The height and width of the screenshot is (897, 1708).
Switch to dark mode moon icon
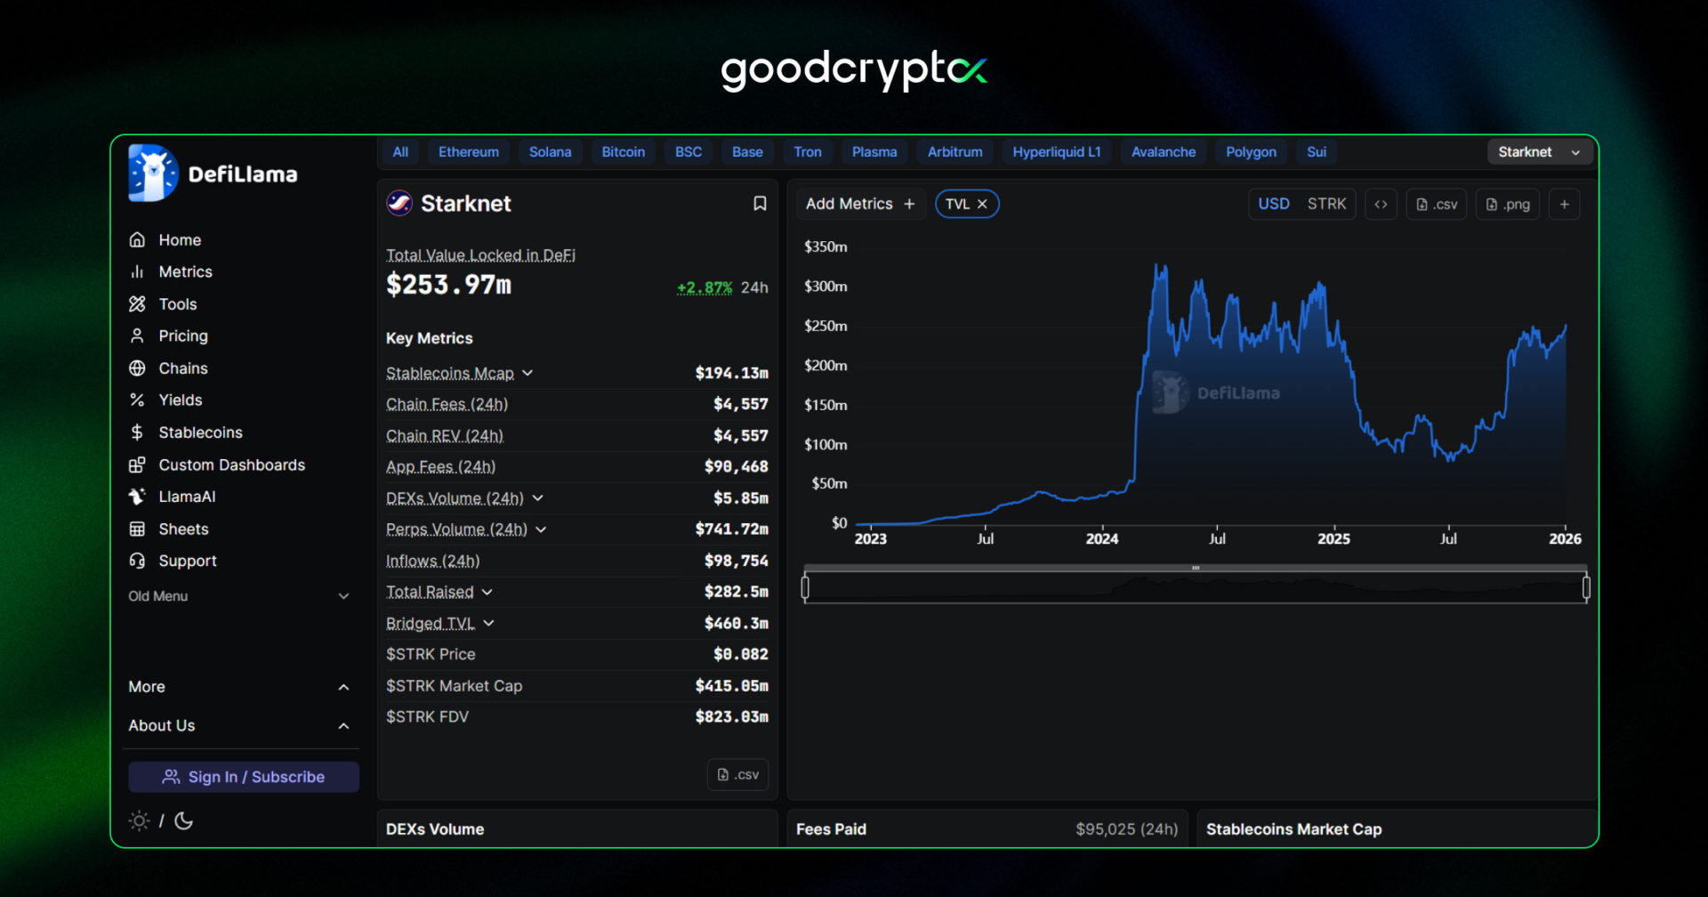(184, 820)
